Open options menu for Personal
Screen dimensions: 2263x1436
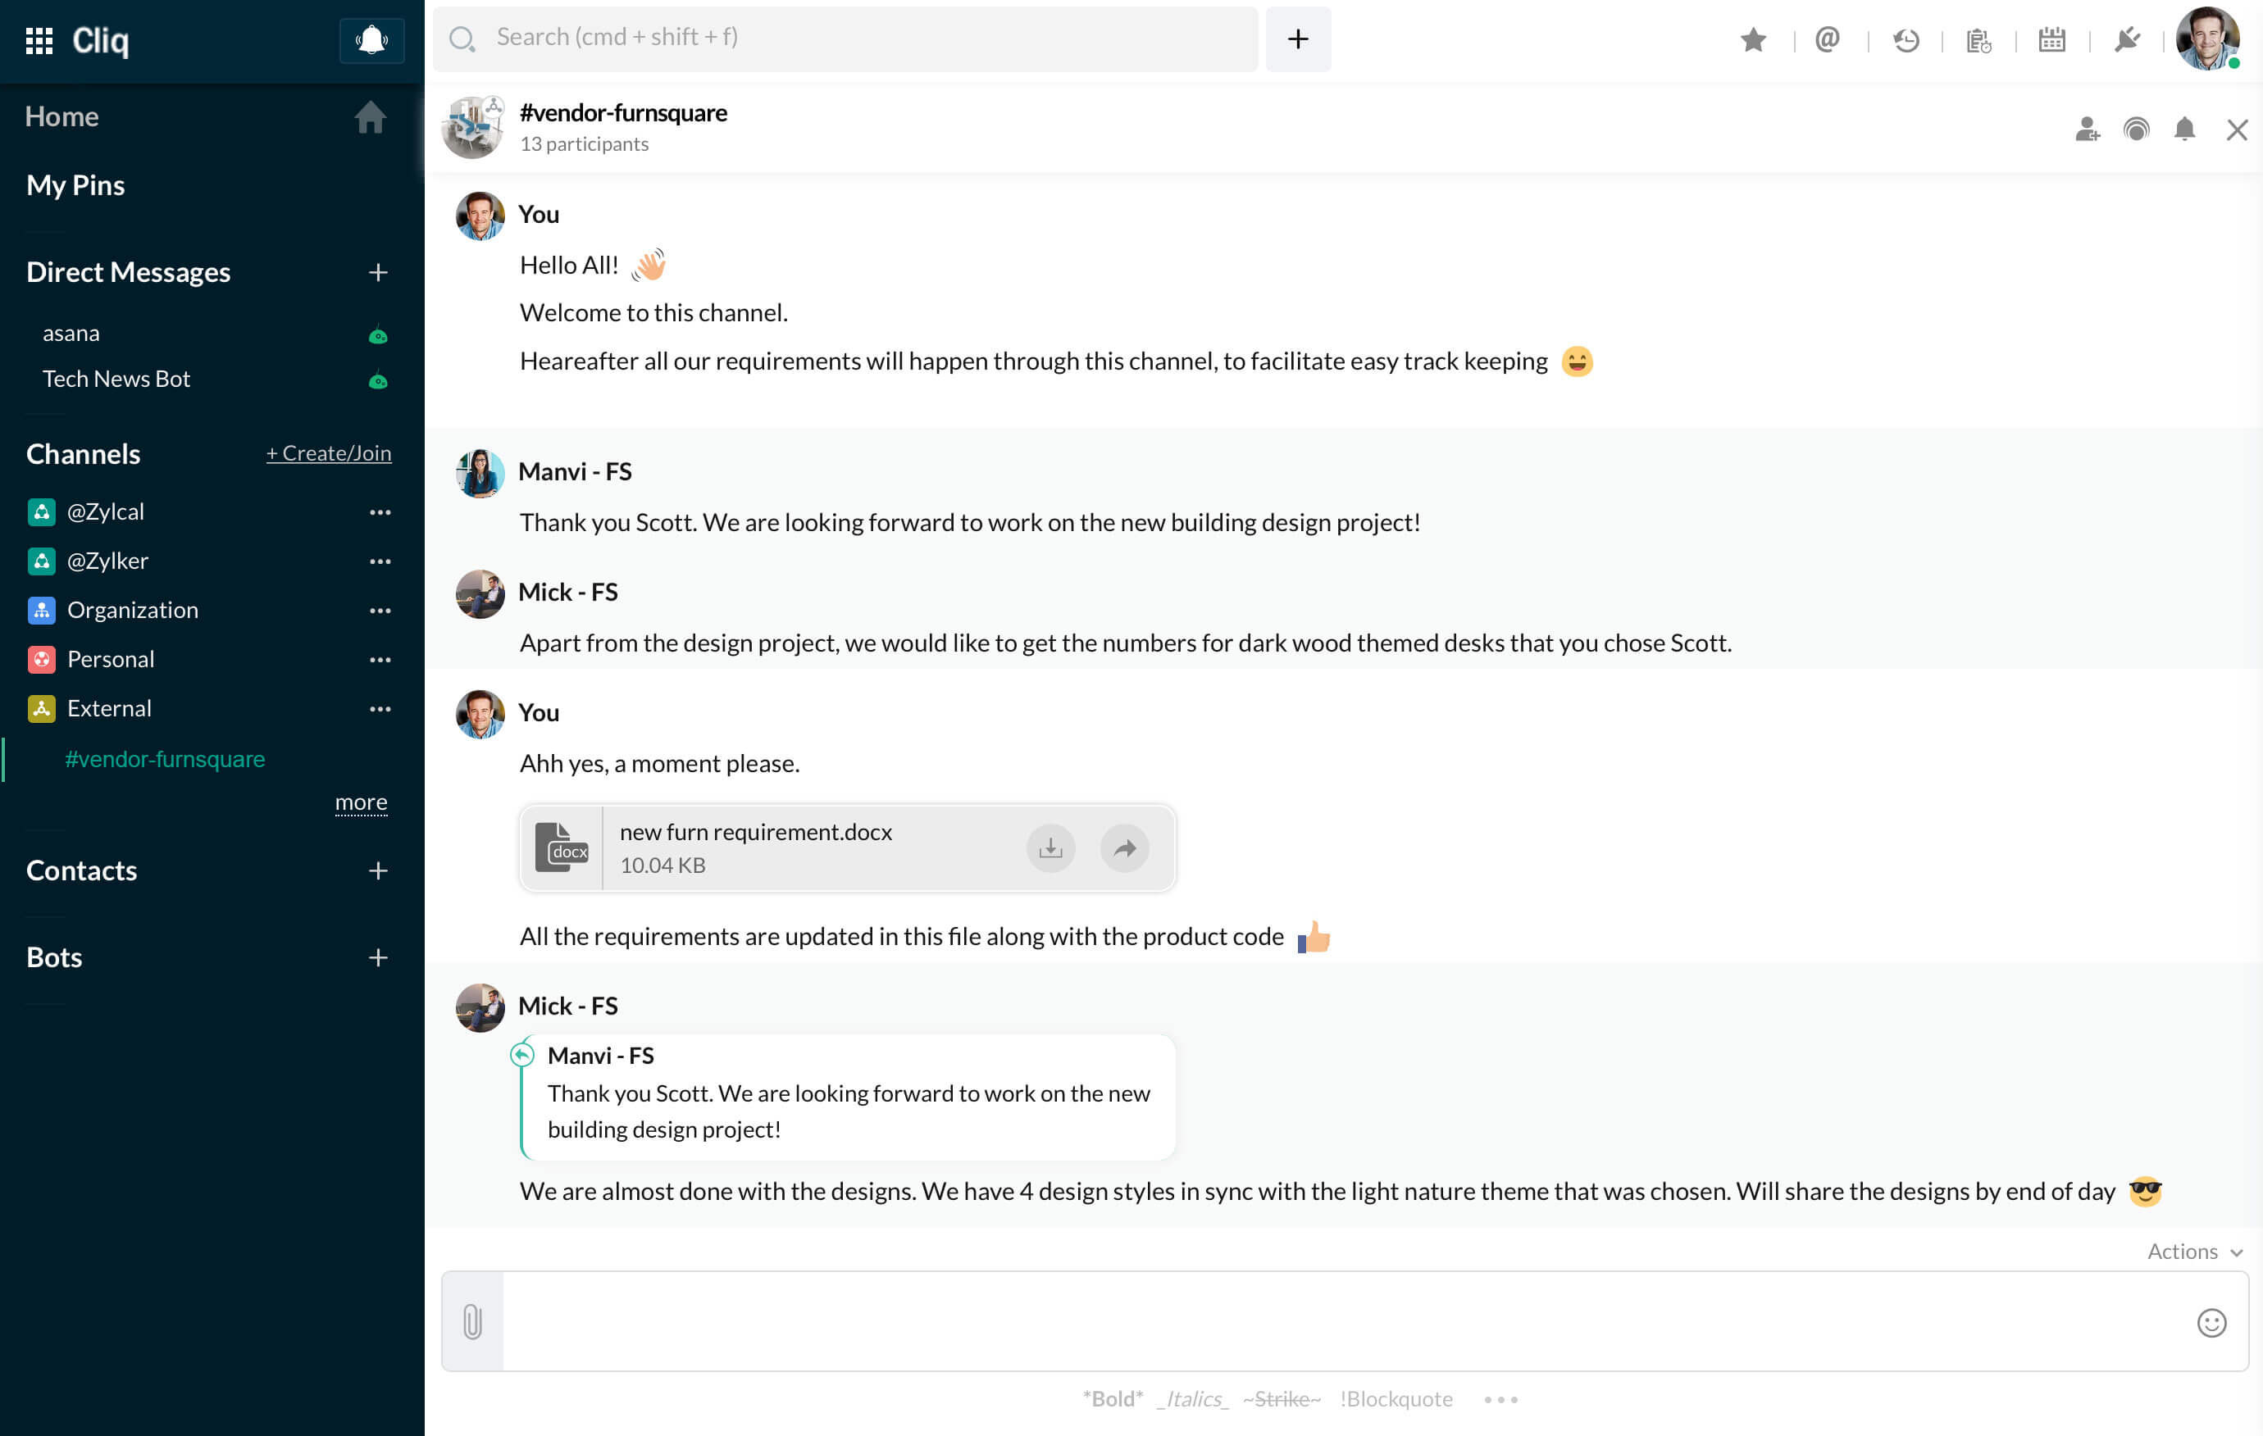pyautogui.click(x=380, y=661)
